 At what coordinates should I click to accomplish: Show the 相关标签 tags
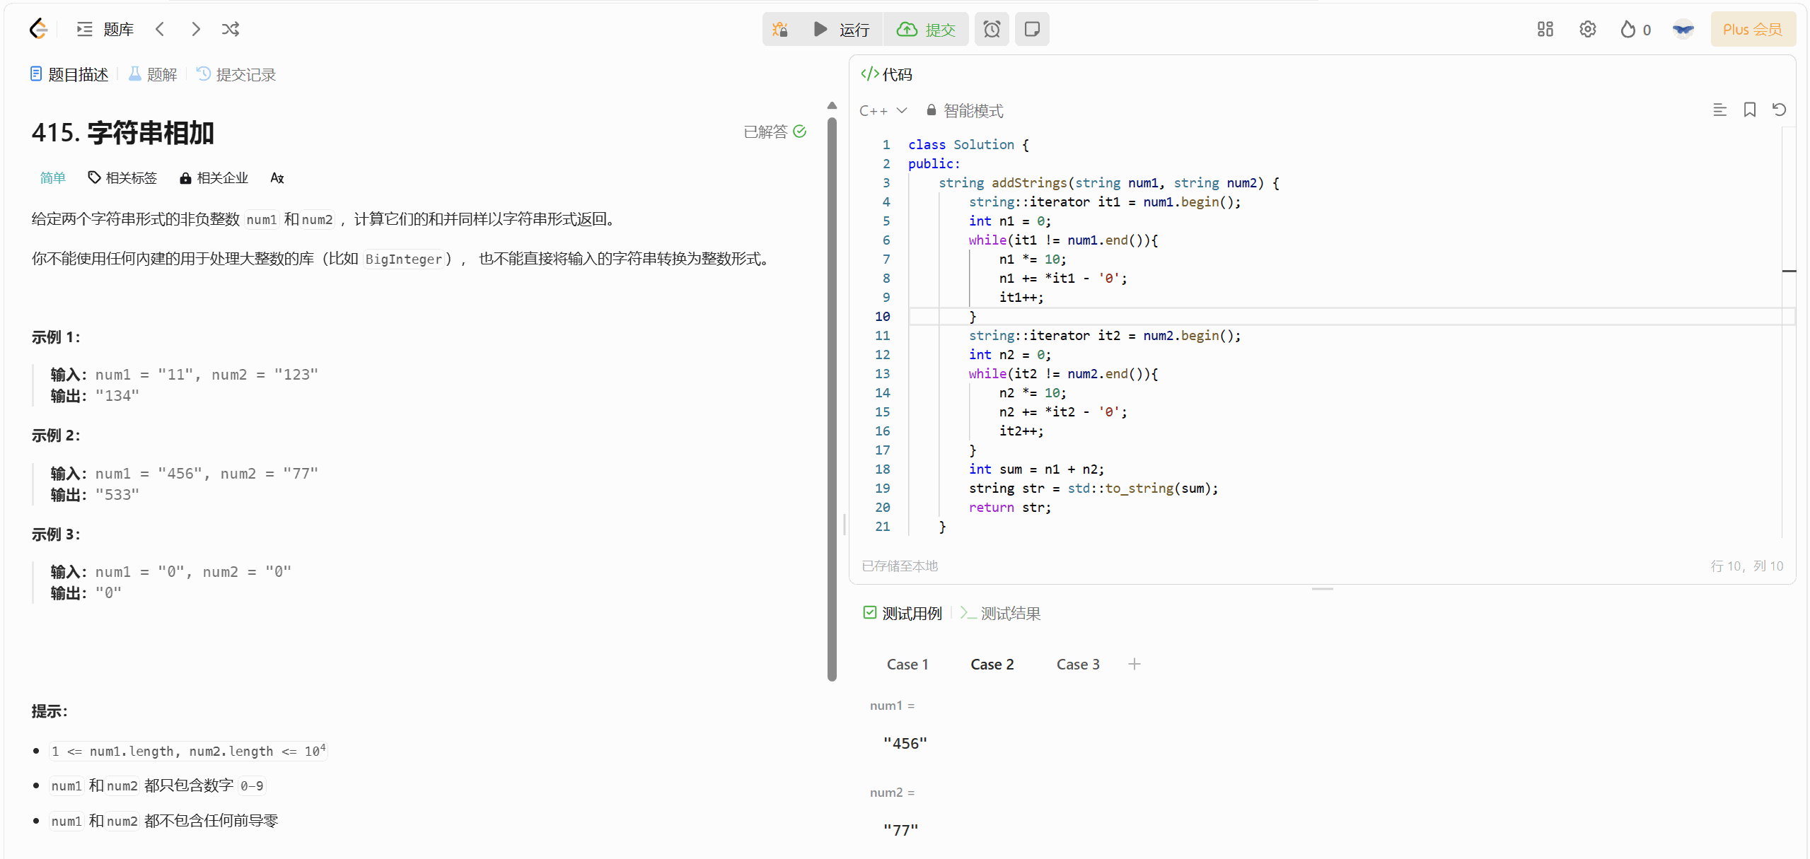tap(122, 177)
